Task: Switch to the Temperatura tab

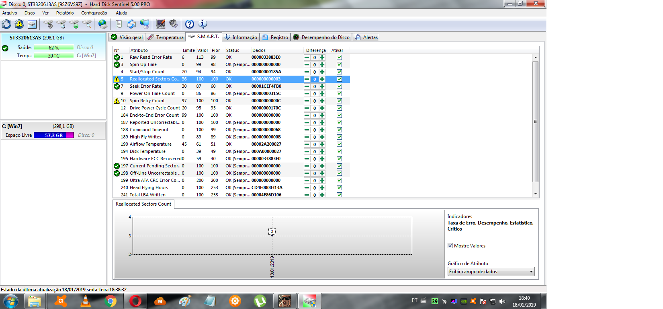Action: click(166, 37)
